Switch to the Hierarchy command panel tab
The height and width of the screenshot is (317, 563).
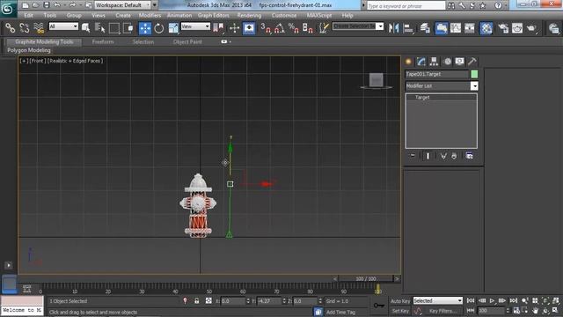[434, 62]
